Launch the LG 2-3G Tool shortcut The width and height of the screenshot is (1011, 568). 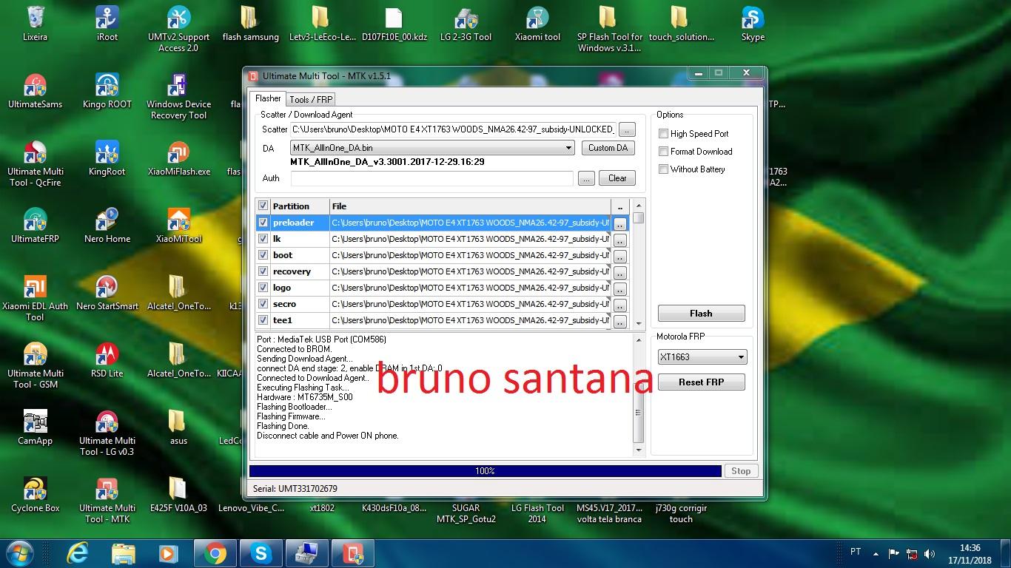(x=466, y=24)
